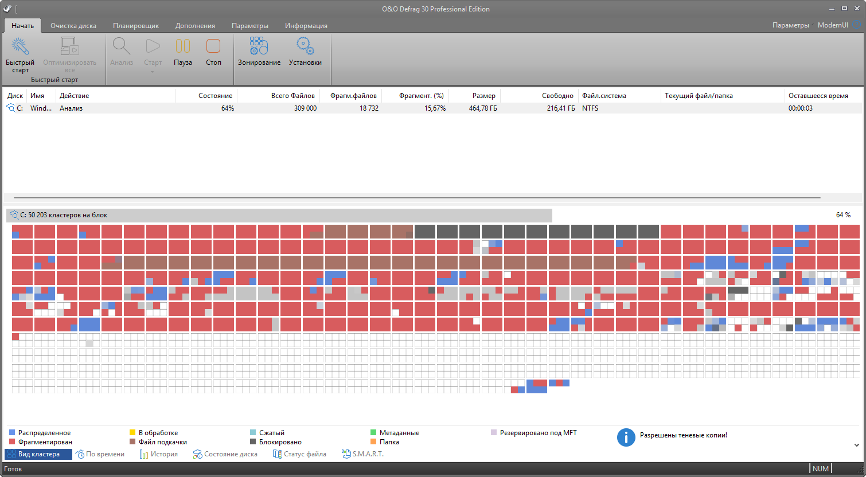Click the Быстрый старт wand icon
Image resolution: width=866 pixels, height=477 pixels.
coord(20,47)
